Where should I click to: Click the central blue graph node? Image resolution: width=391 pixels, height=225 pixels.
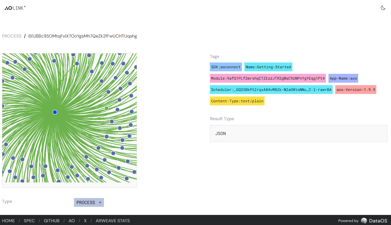tap(55, 112)
